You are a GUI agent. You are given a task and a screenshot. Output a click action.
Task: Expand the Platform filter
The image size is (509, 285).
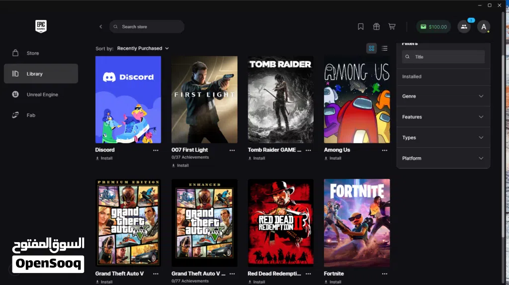point(443,158)
